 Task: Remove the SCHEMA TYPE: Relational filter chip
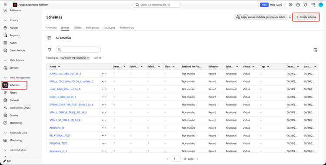pos(88,58)
